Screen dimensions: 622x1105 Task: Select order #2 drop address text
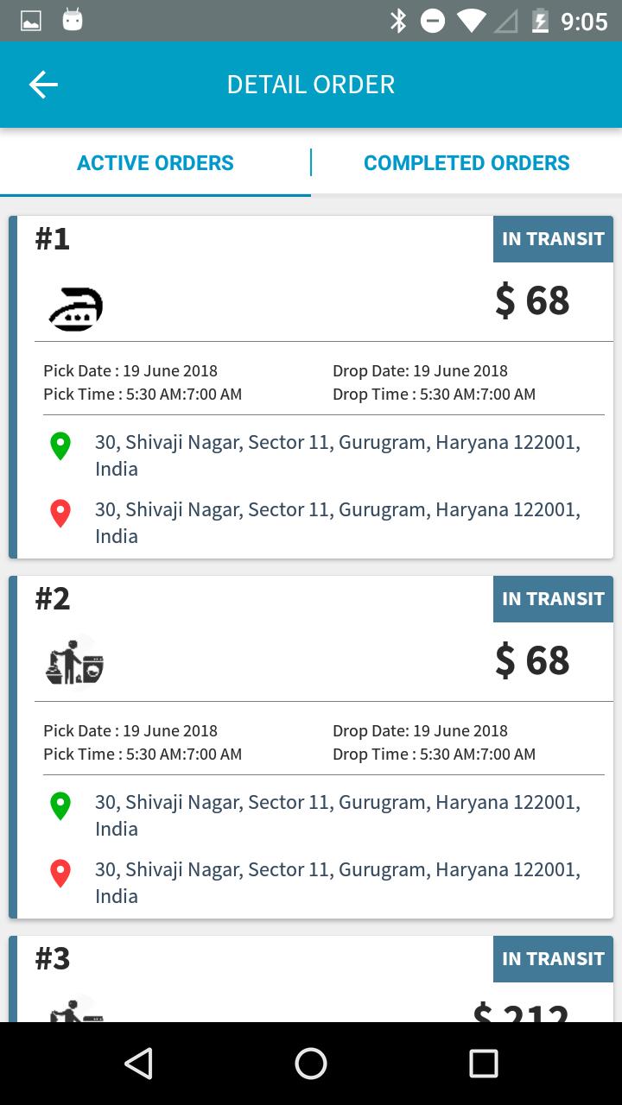(338, 882)
